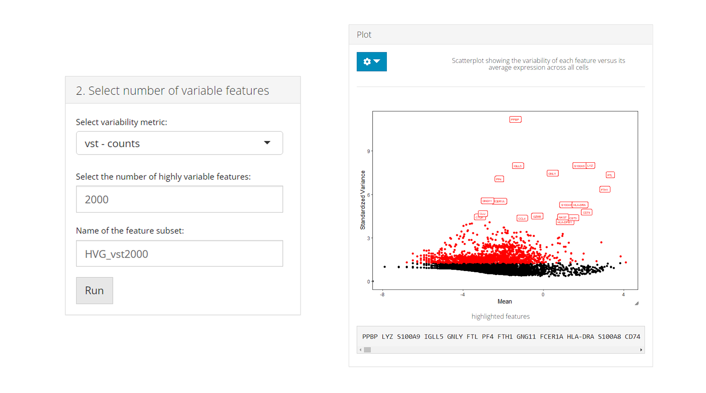Click the right arrow of the features scrollbar
The image size is (706, 393).
(641, 350)
